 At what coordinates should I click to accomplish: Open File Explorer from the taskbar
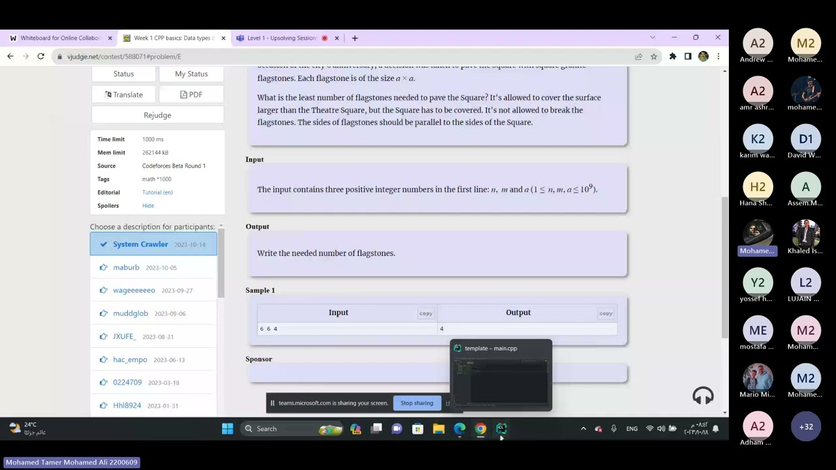point(439,429)
